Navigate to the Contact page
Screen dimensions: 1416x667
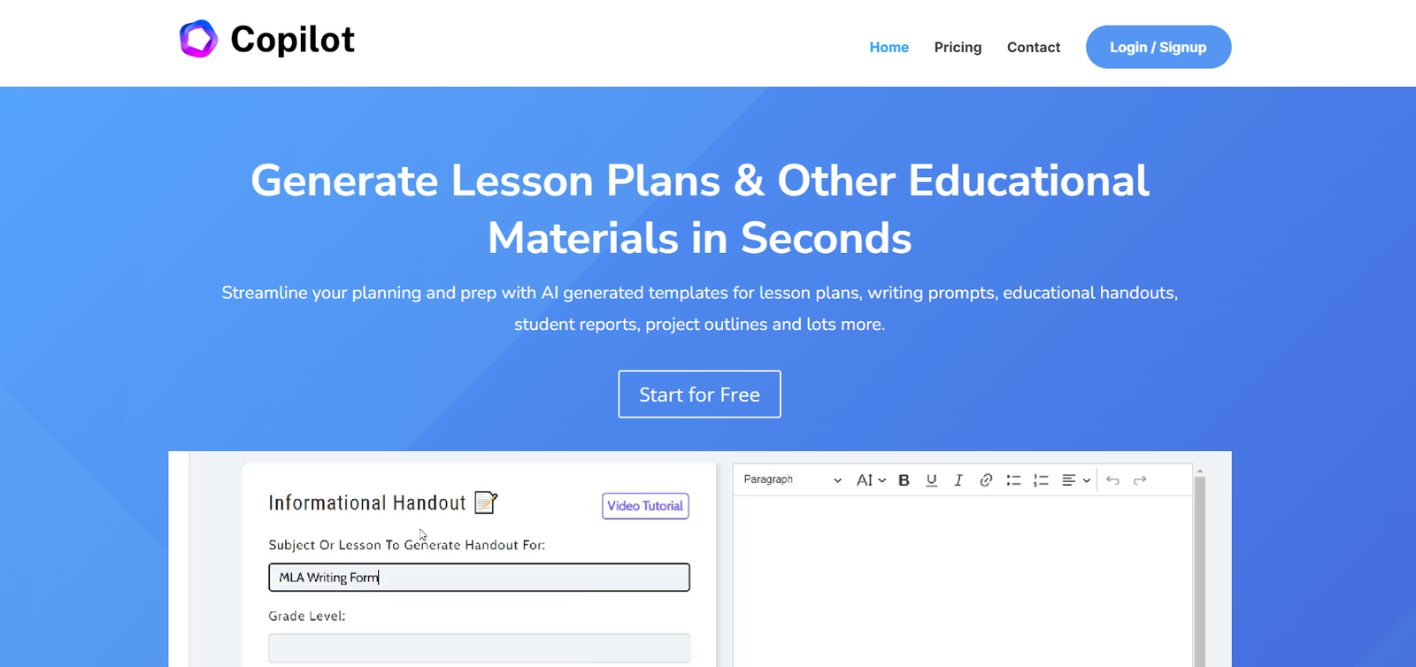[x=1033, y=48]
